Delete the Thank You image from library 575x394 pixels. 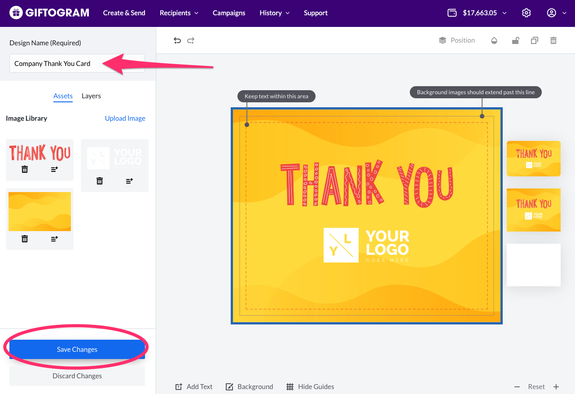point(25,169)
